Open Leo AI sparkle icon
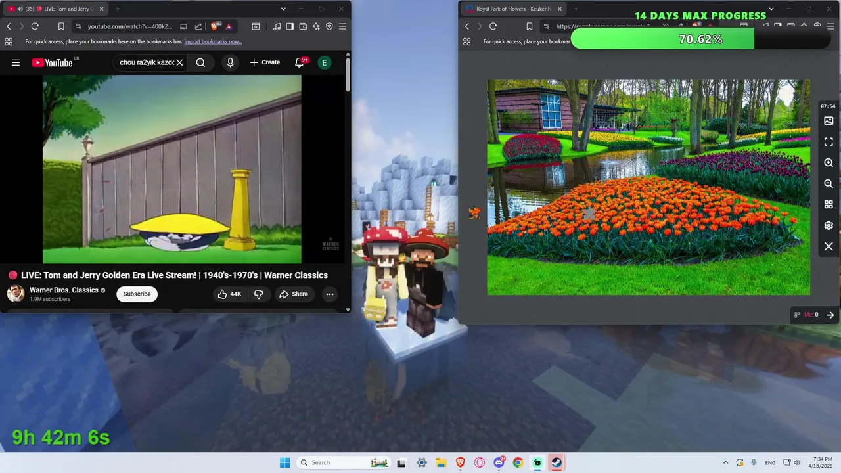The width and height of the screenshot is (841, 473). click(x=316, y=26)
